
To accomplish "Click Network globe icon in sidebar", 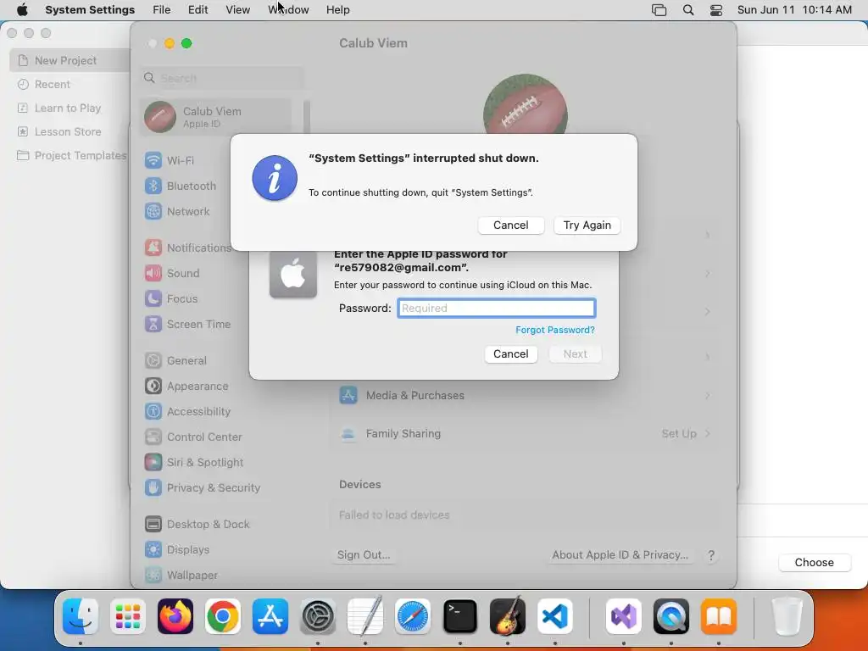I will click(153, 211).
